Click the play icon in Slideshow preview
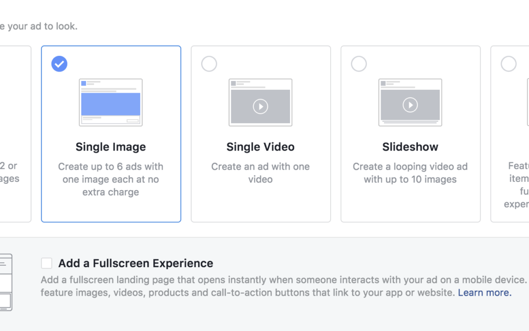 click(x=410, y=104)
